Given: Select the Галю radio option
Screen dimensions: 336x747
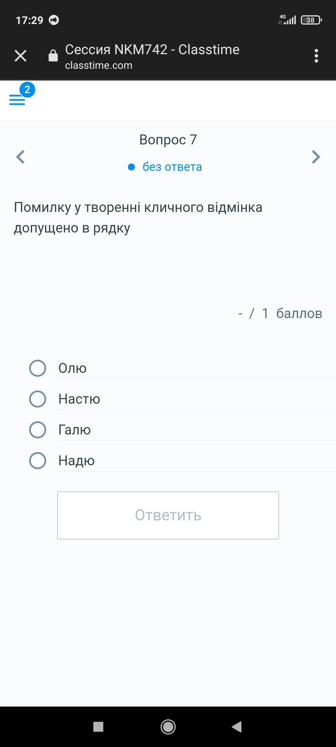Looking at the screenshot, I should click(x=38, y=430).
